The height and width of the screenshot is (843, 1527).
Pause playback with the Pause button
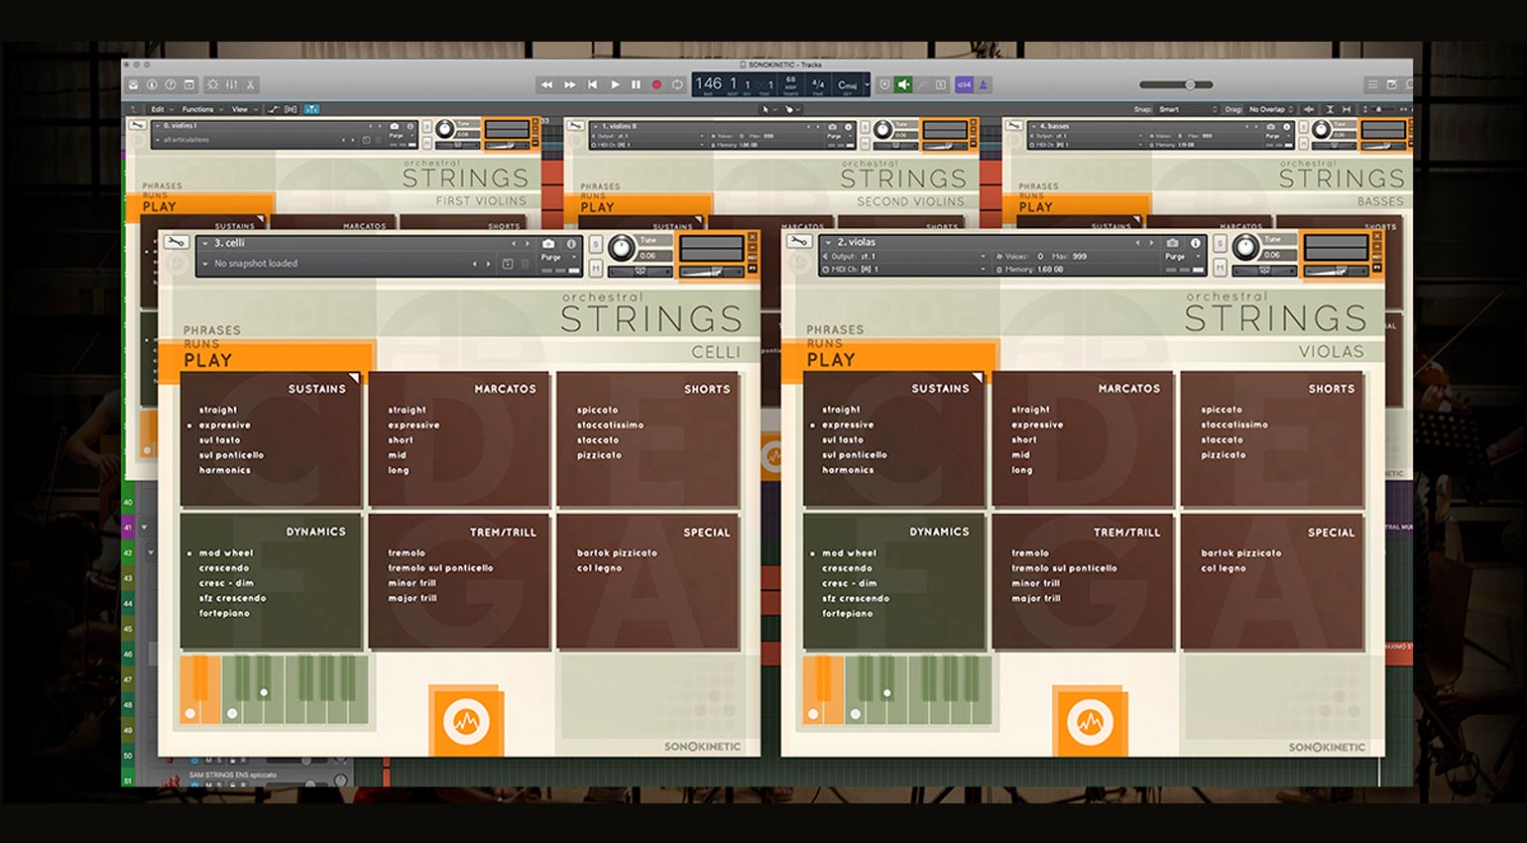tap(636, 85)
